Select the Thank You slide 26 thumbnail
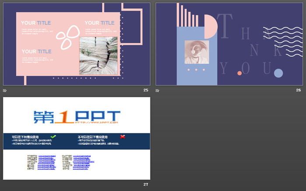Screen dimensions: 306x191 tap(229, 44)
